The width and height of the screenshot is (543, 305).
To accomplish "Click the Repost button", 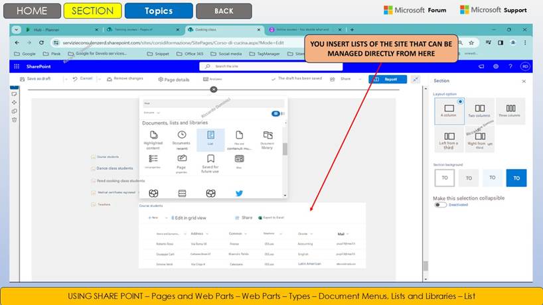I will click(x=388, y=79).
